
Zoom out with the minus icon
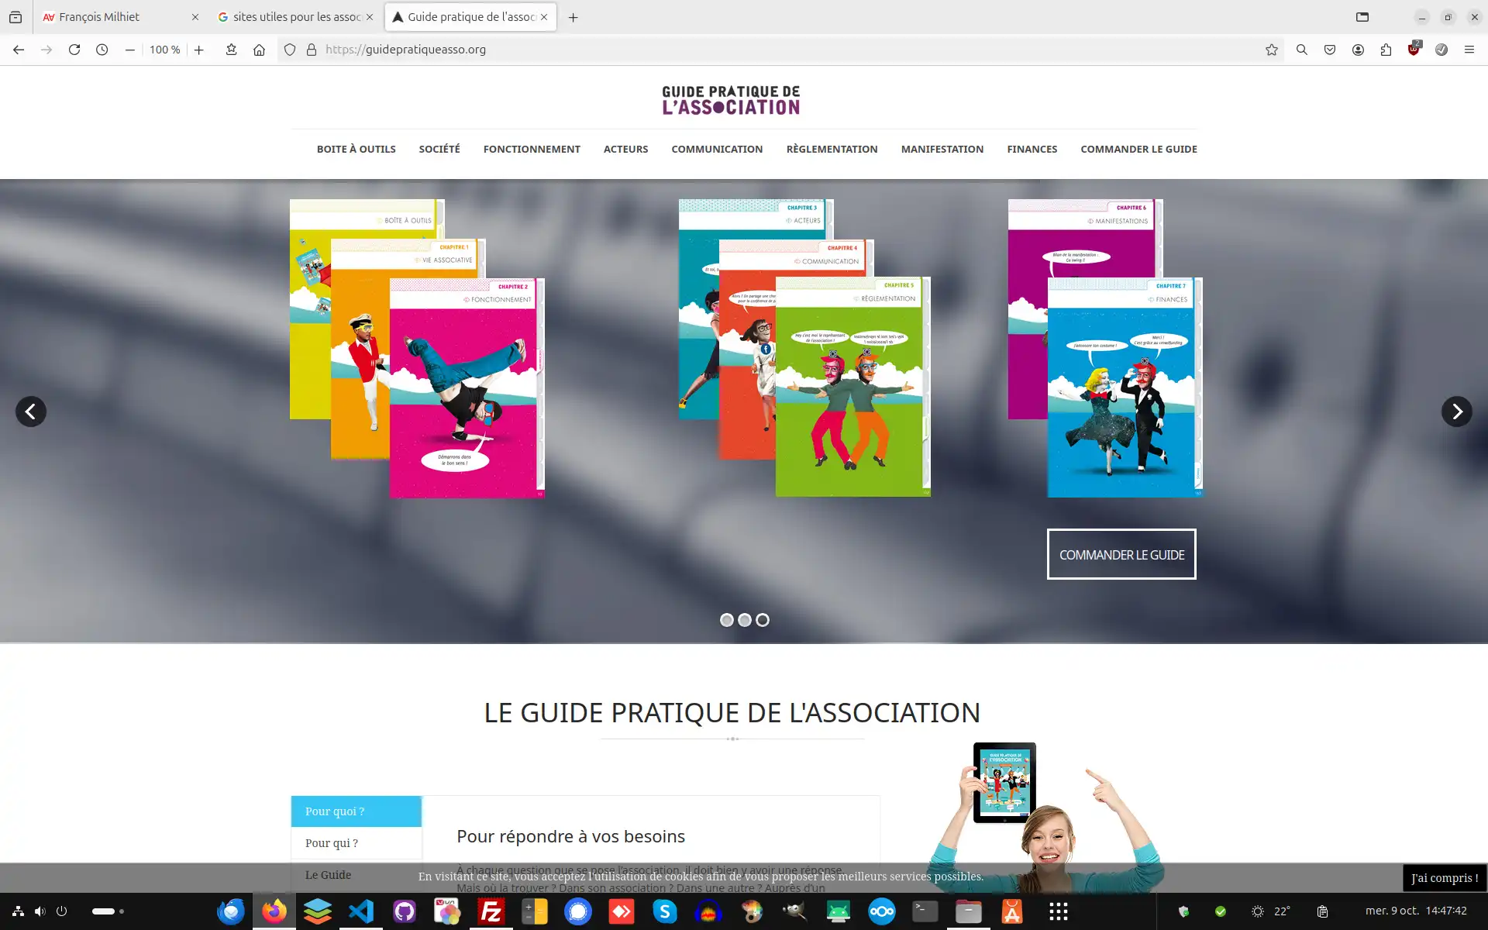click(x=130, y=50)
